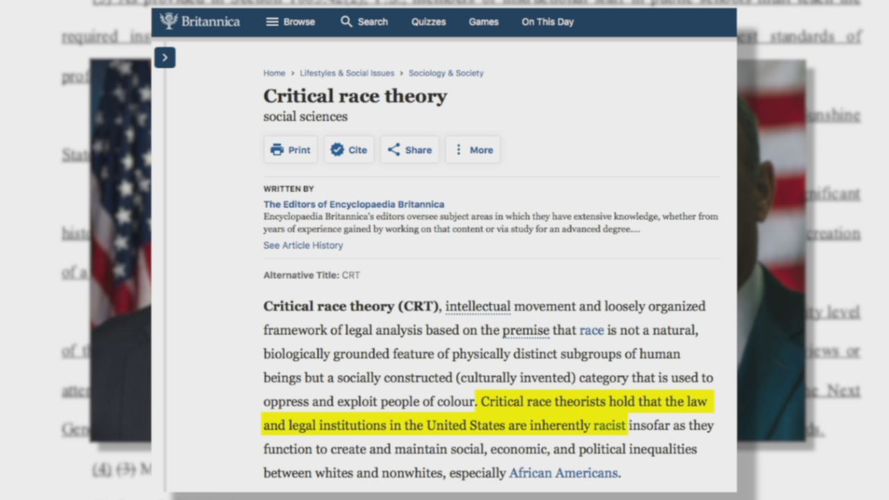The image size is (889, 500).
Task: Open the Browse hamburger menu
Action: click(290, 22)
